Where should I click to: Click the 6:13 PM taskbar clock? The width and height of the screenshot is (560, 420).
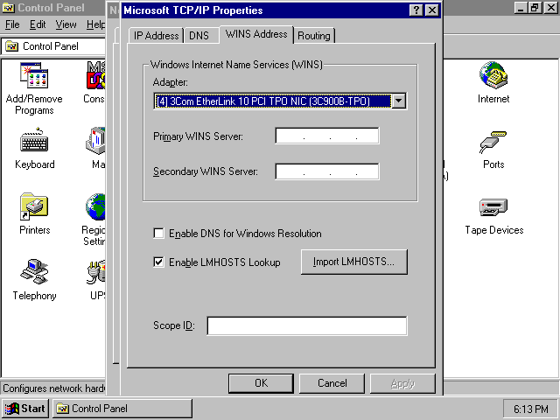[531, 409]
